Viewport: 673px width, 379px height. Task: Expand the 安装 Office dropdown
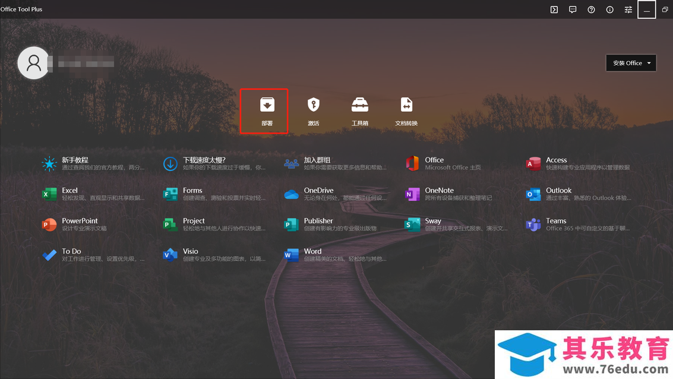coord(631,63)
